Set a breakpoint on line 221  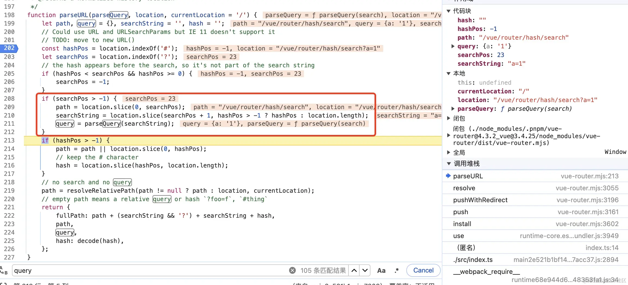click(x=9, y=207)
